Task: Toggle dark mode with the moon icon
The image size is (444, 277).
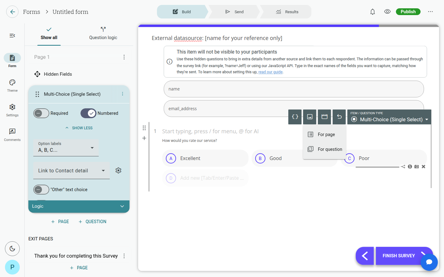Action: click(12, 249)
